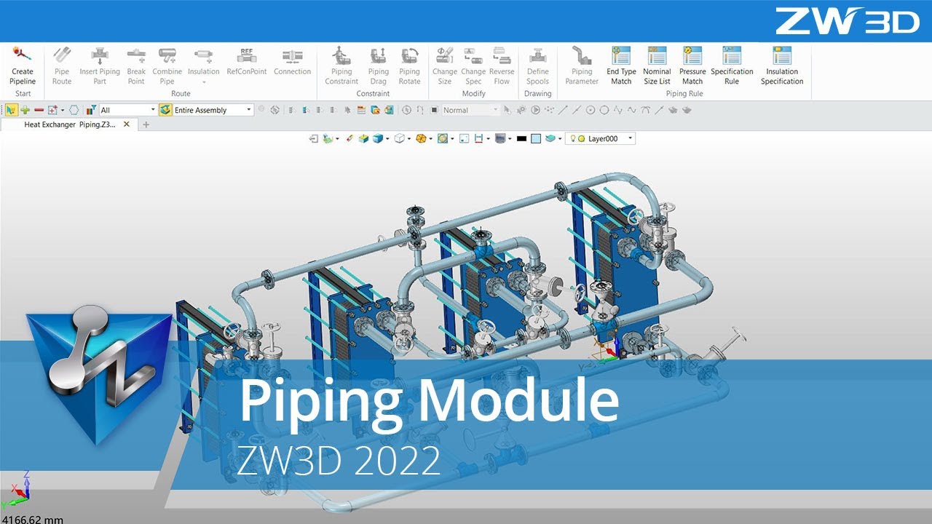The image size is (932, 524).
Task: Select the Reverse Flow tool
Action: pos(502,66)
